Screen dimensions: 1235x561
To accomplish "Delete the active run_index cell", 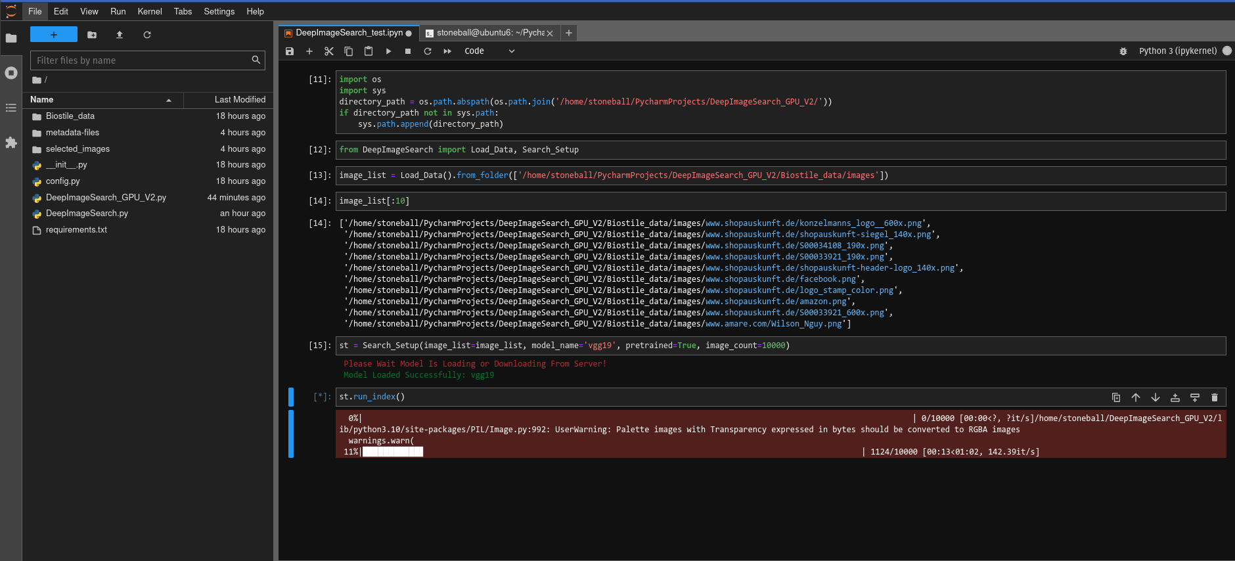I will [1215, 397].
